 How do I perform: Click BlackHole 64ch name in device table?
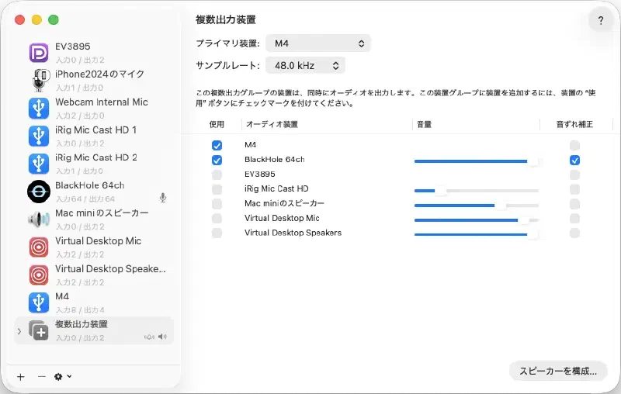[x=275, y=160]
